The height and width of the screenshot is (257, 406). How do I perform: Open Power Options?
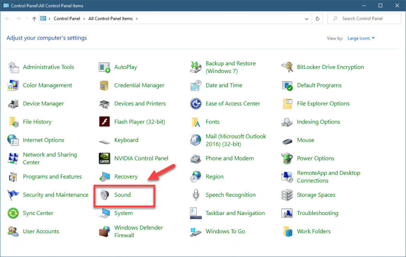click(315, 158)
